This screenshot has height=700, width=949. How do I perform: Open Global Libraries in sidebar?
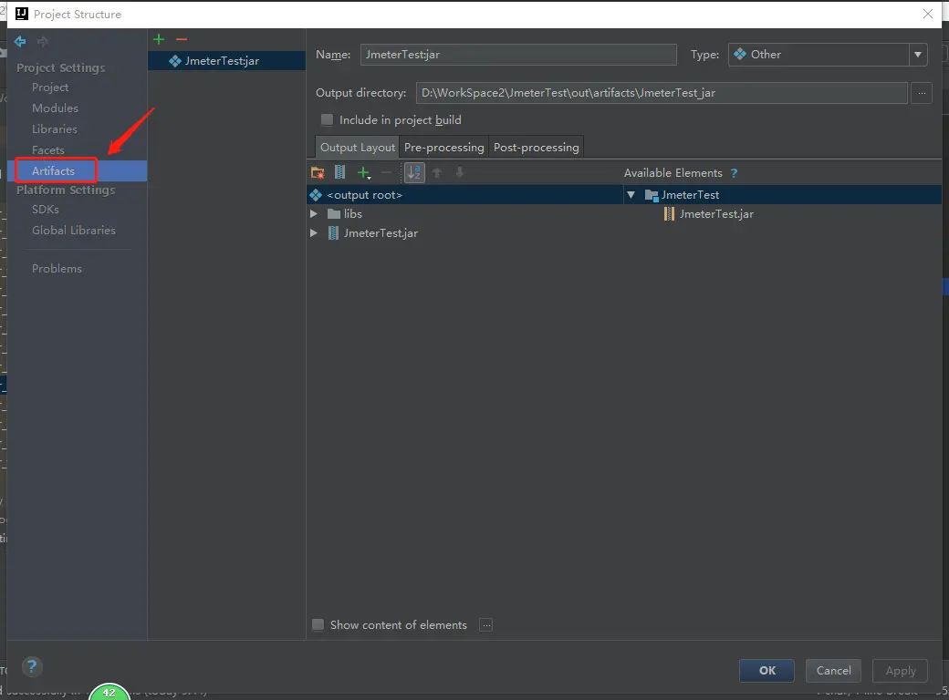[x=74, y=231]
